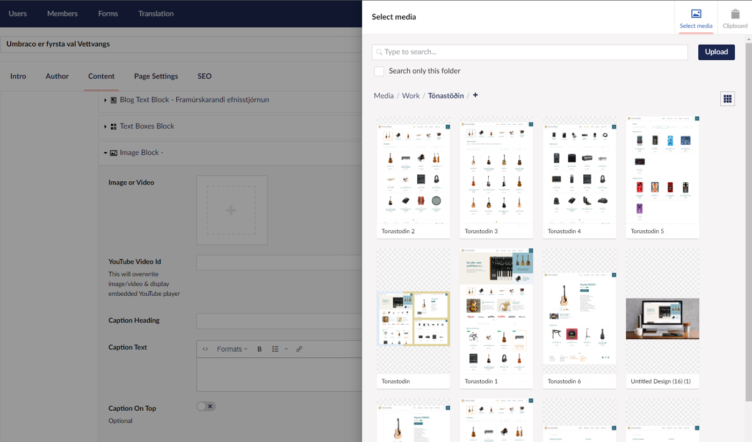Screen dimensions: 752x442
Task: Click the media search input field
Action: (x=530, y=52)
